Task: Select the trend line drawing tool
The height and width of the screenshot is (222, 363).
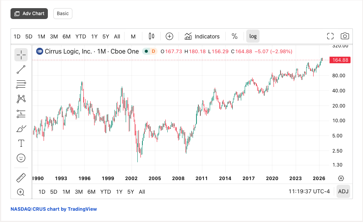Action: tap(21, 69)
